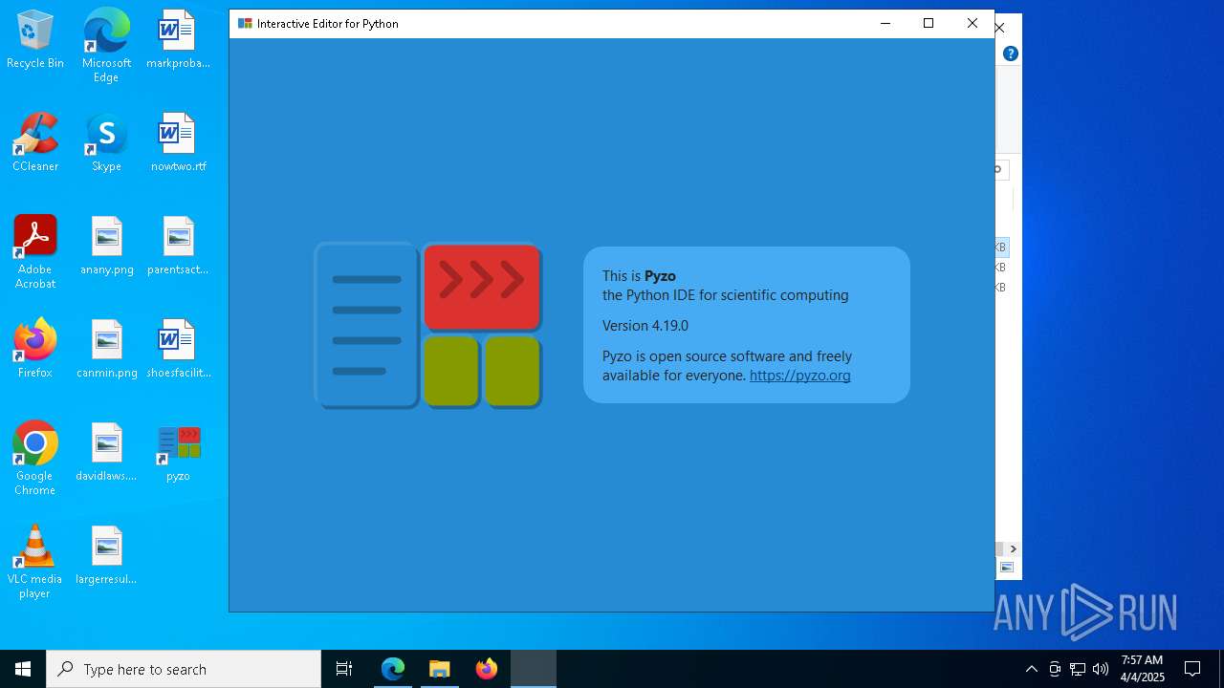Open Edge from the taskbar
Viewport: 1224px width, 688px height.
coord(393,669)
